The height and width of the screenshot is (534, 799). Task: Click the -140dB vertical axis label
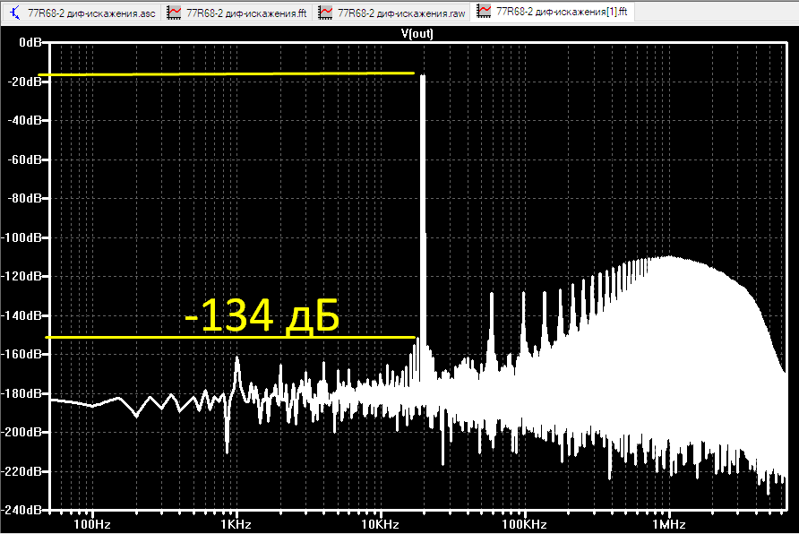click(21, 315)
